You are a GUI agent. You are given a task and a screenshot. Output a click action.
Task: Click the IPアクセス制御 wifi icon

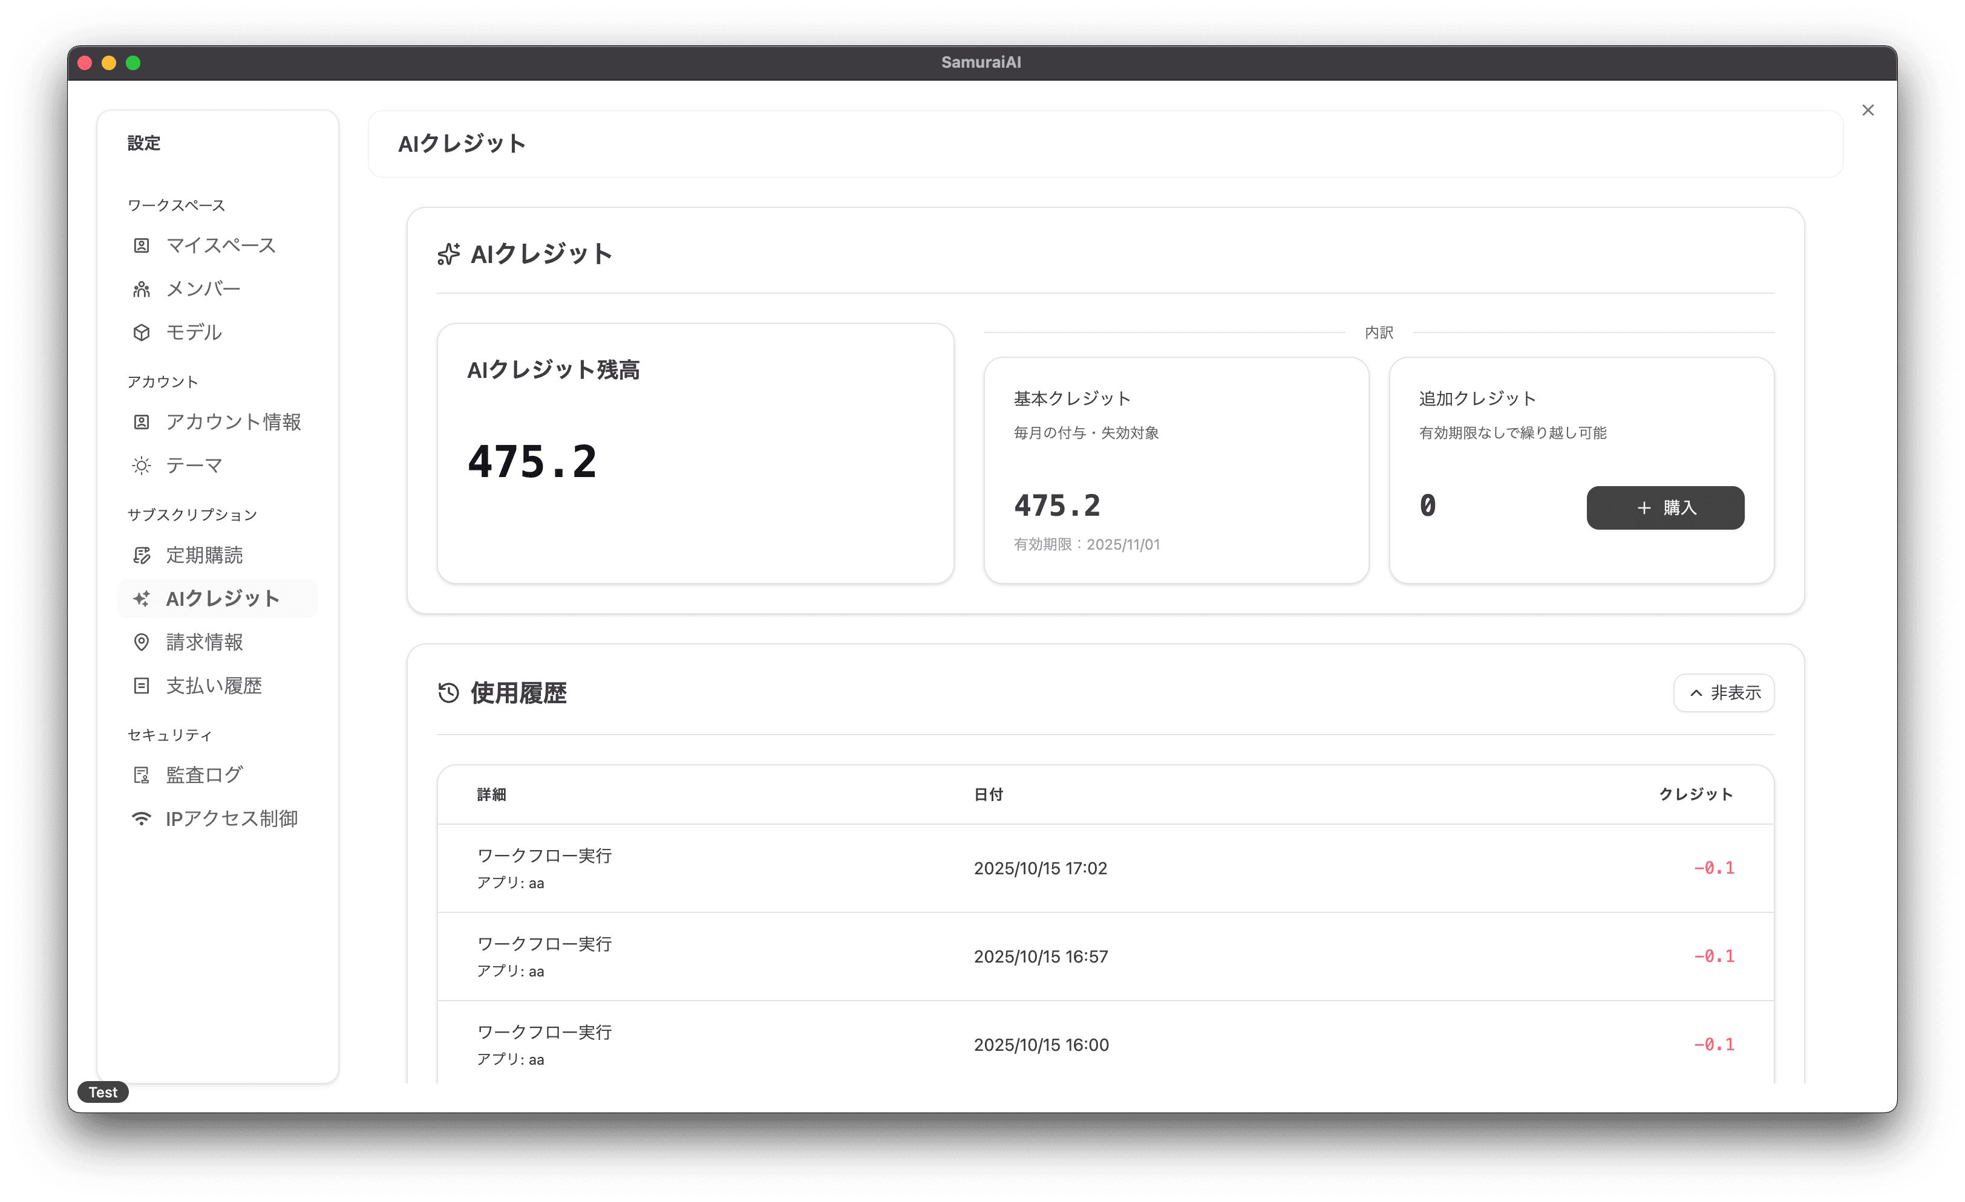(141, 819)
